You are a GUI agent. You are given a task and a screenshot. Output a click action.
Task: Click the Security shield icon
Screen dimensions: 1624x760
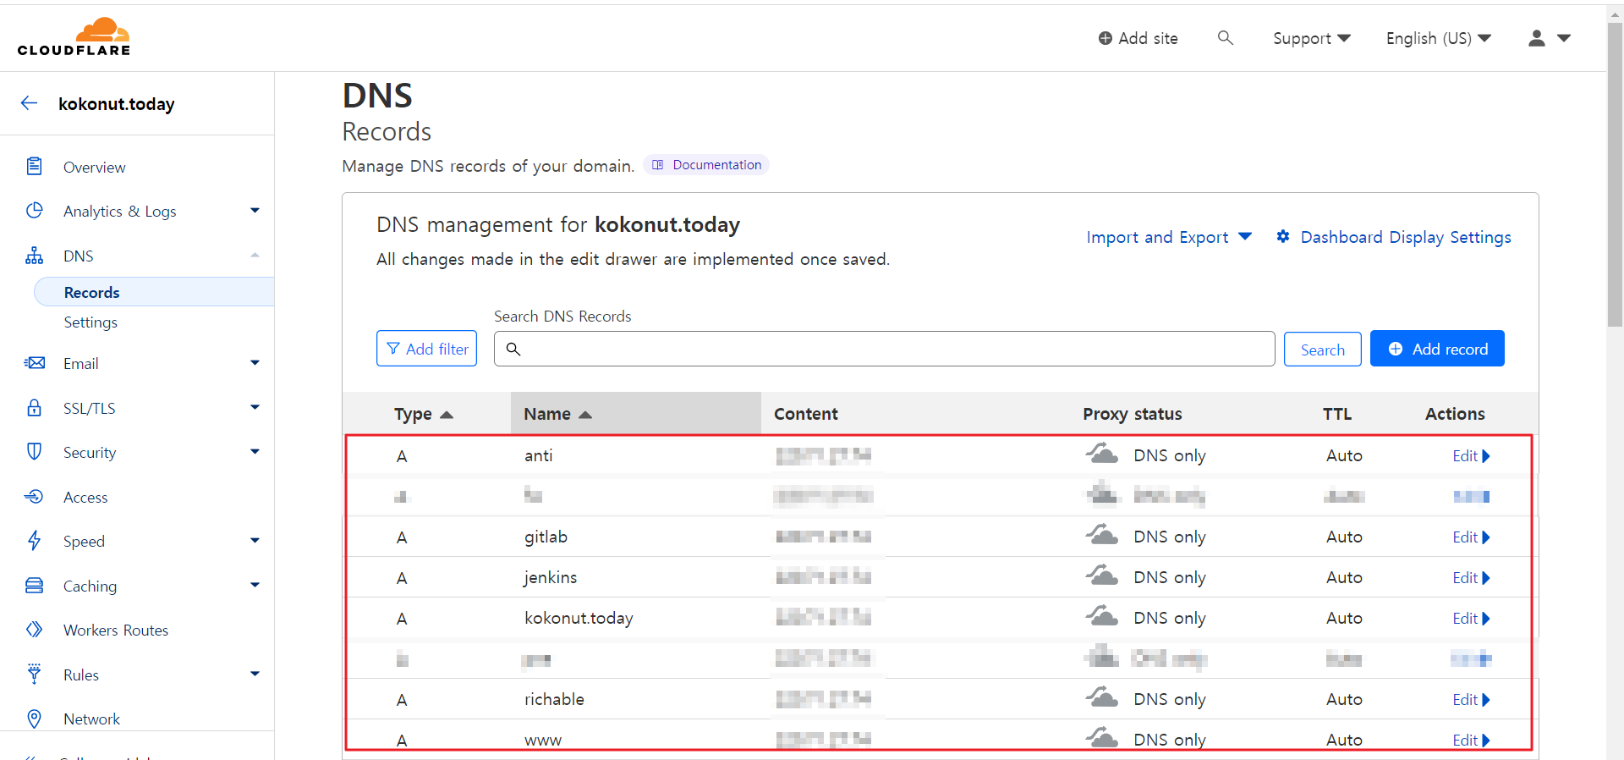(34, 452)
